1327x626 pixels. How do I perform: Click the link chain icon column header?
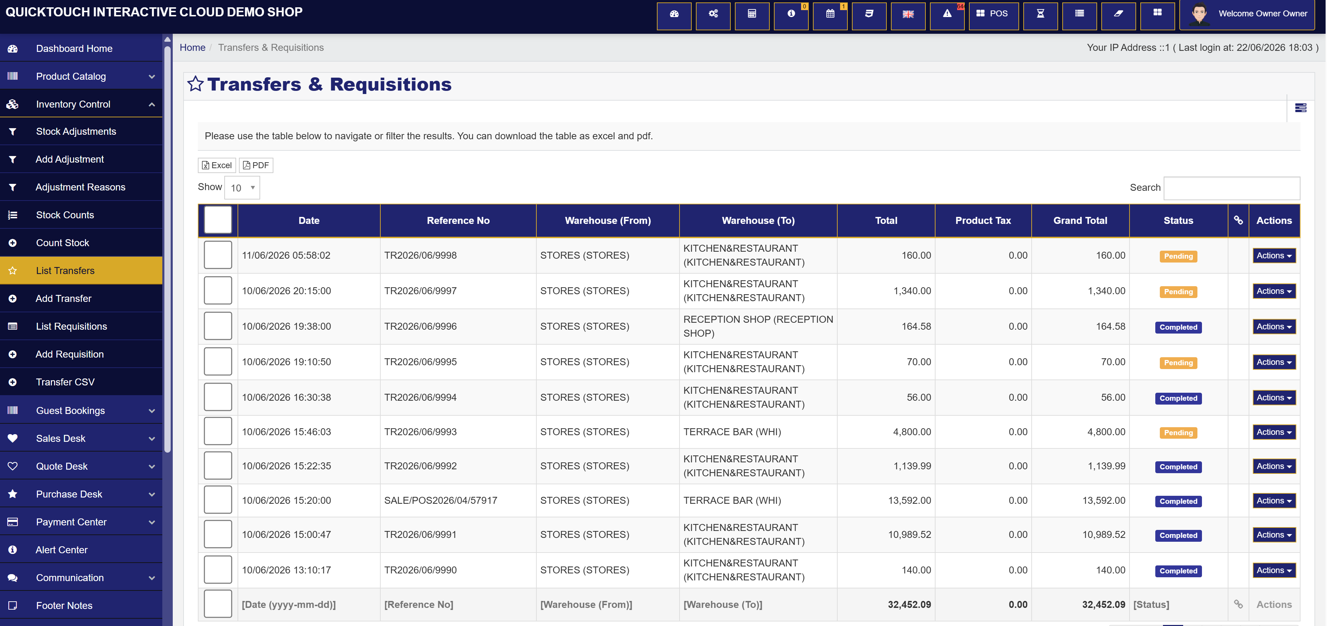click(x=1238, y=220)
